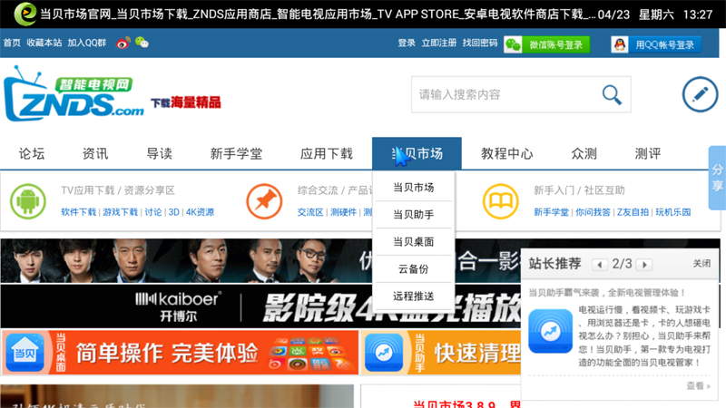Open the kaiboer 开博尔 banner ad

[260, 306]
